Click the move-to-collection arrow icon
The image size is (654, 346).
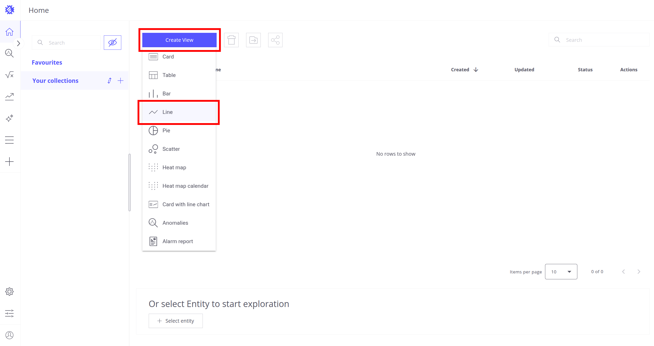click(253, 40)
